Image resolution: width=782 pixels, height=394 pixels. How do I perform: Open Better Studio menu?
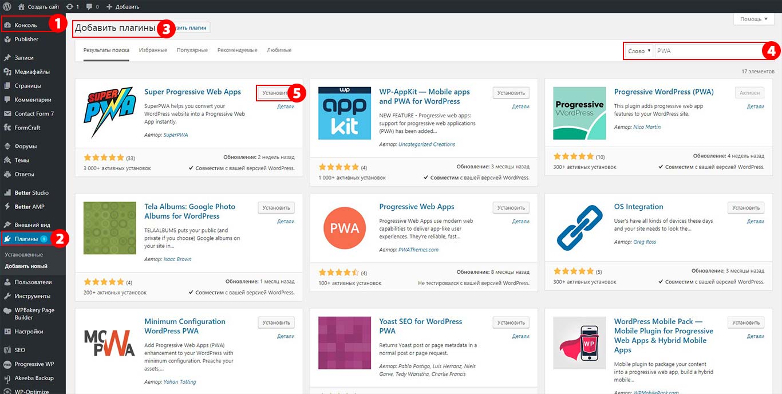[33, 192]
